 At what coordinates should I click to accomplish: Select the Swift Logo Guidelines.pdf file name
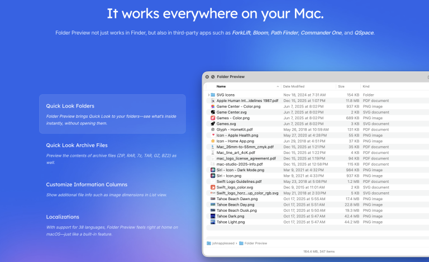(239, 182)
